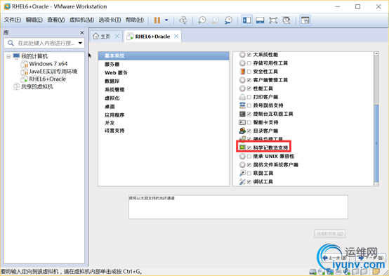This screenshot has width=389, height=276.
Task: Toggle the console view icon
Action: point(305,20)
